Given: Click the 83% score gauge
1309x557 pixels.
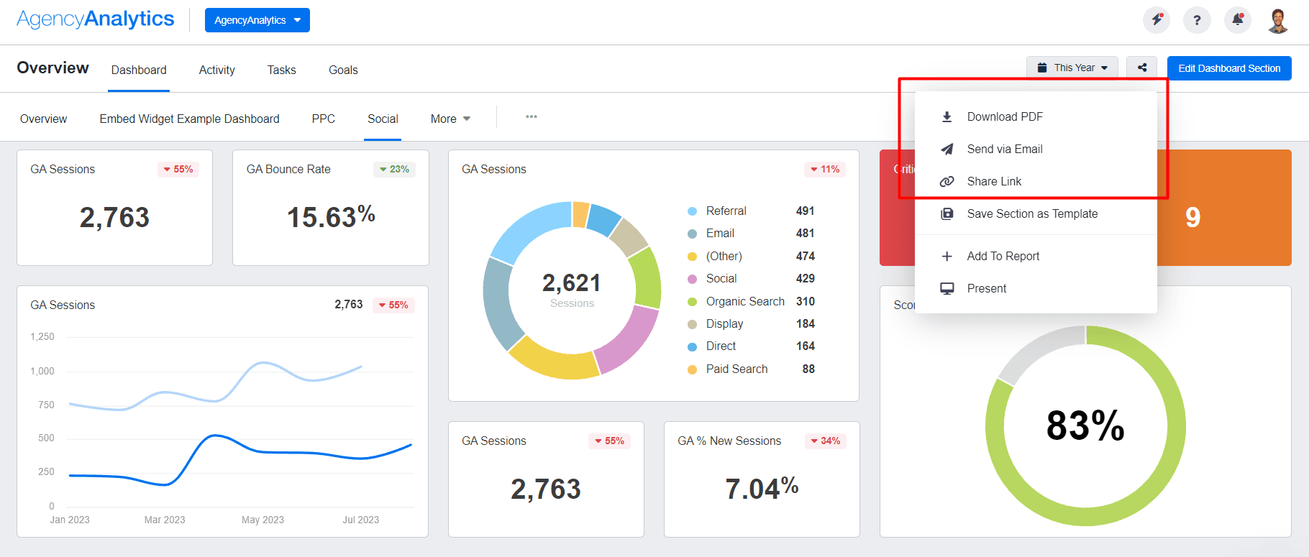Looking at the screenshot, I should pos(1085,425).
